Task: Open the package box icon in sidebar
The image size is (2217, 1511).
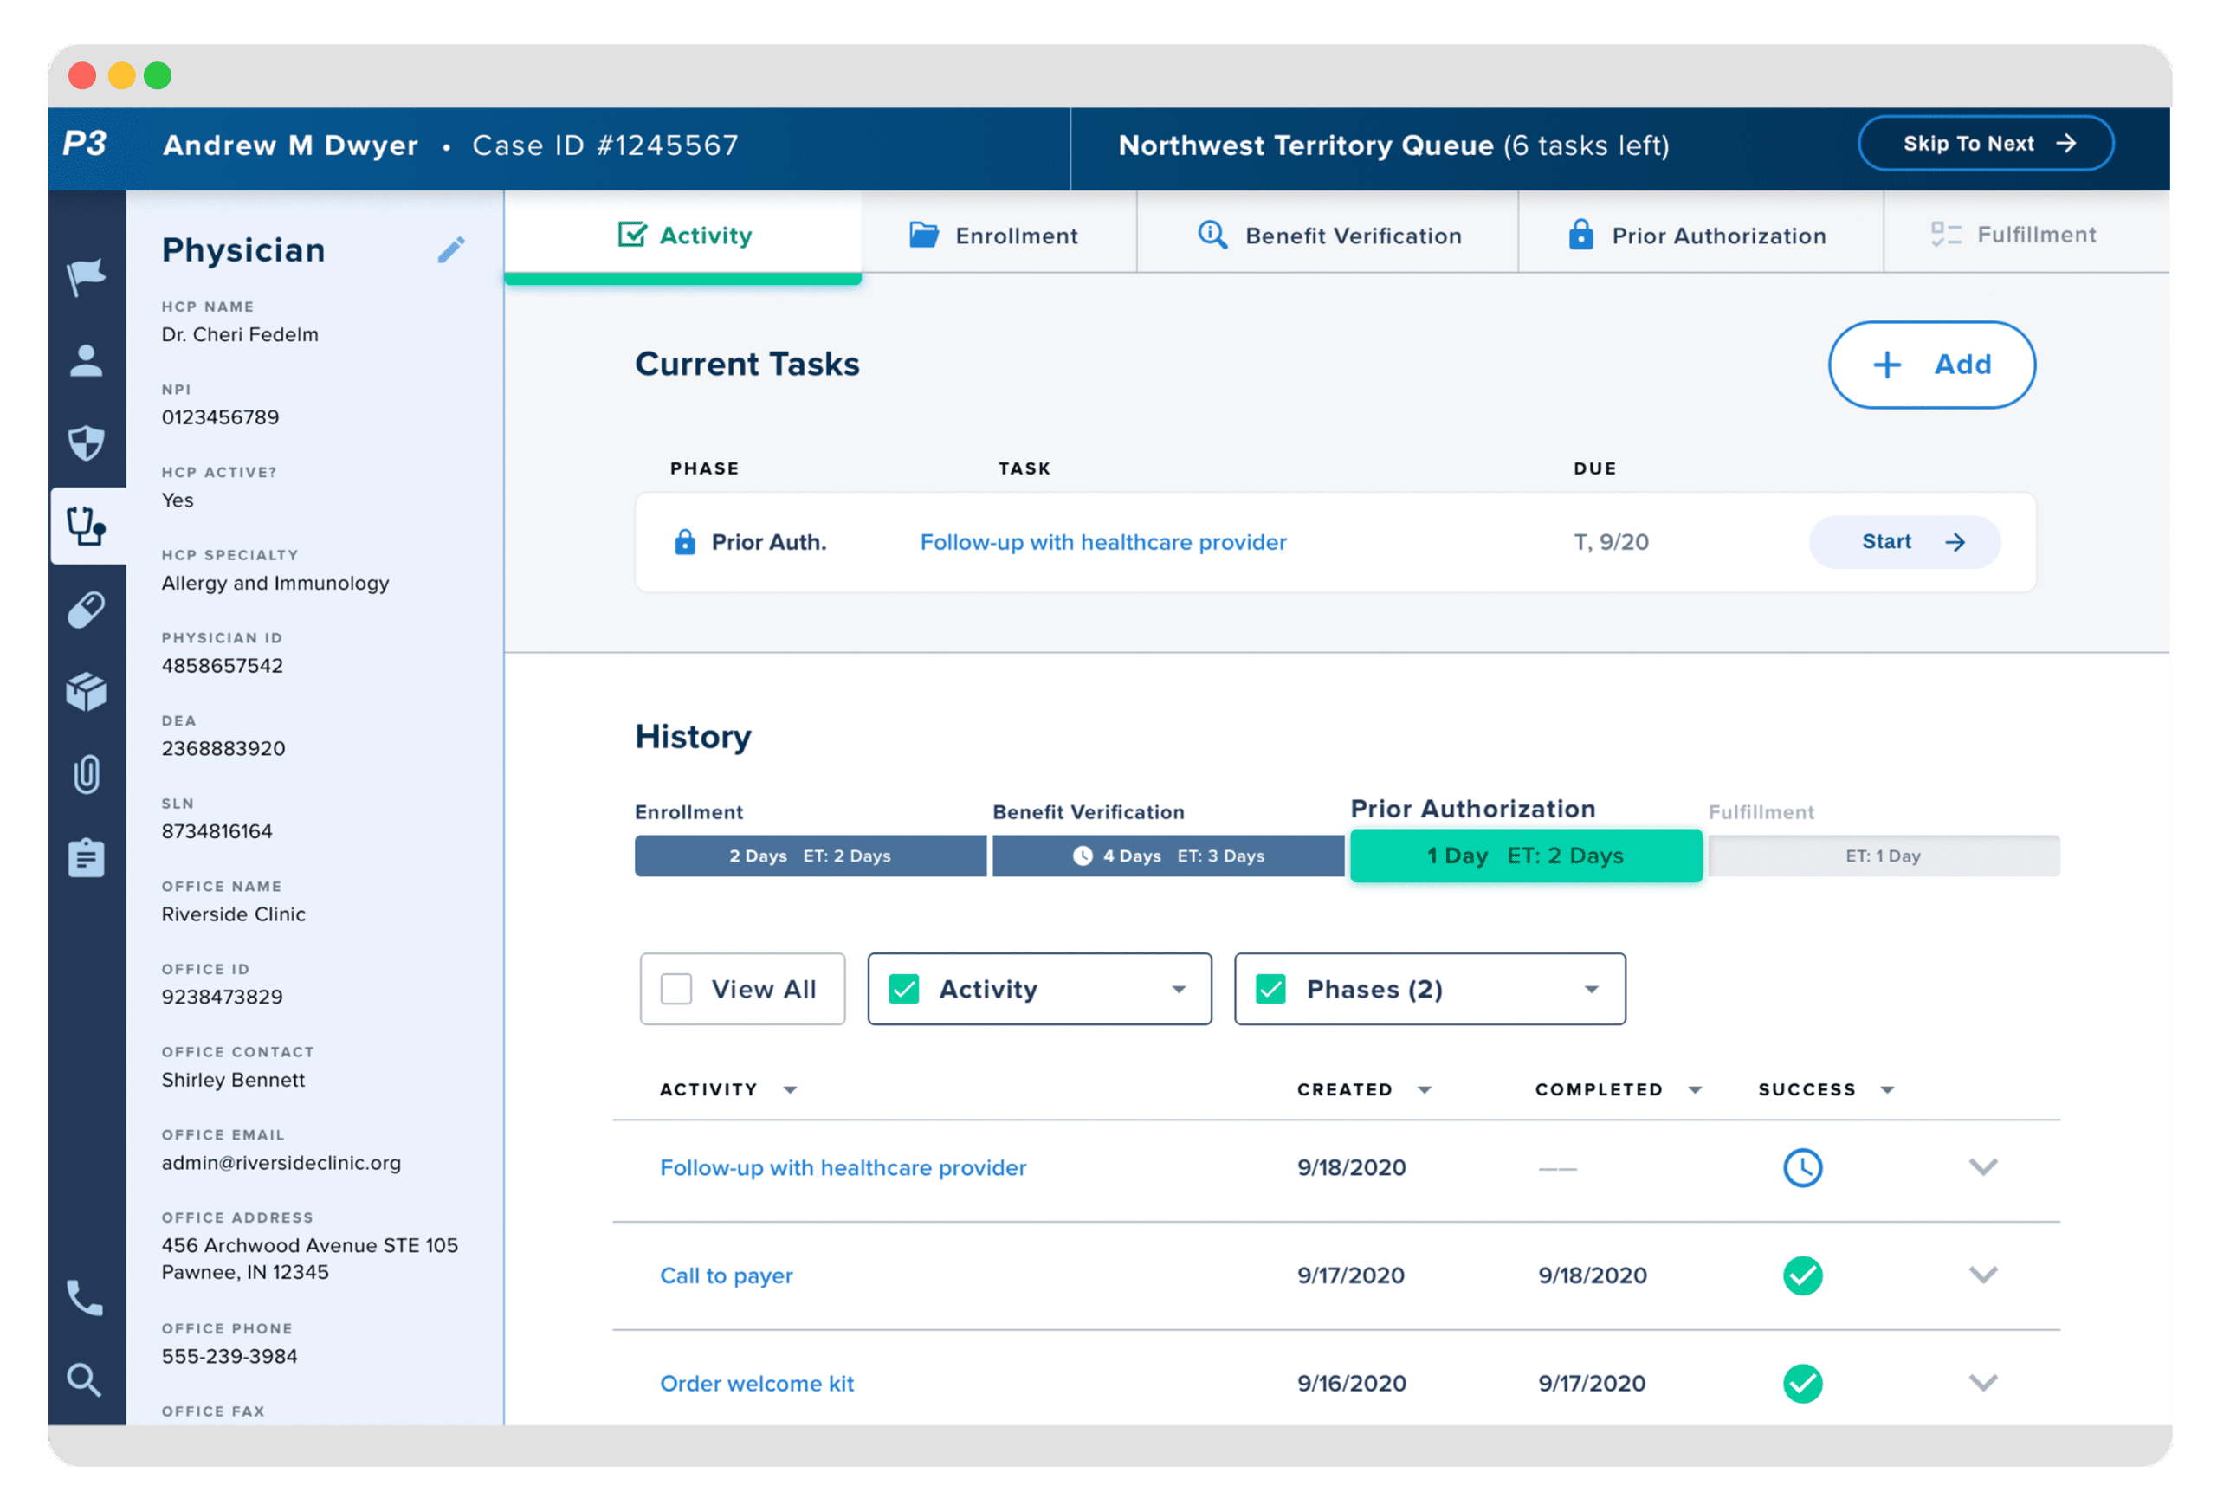Action: [x=86, y=692]
